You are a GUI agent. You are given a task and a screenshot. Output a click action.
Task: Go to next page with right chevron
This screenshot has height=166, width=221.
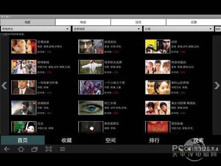click(x=217, y=85)
